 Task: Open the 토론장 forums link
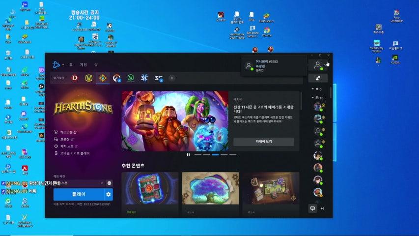pos(64,139)
